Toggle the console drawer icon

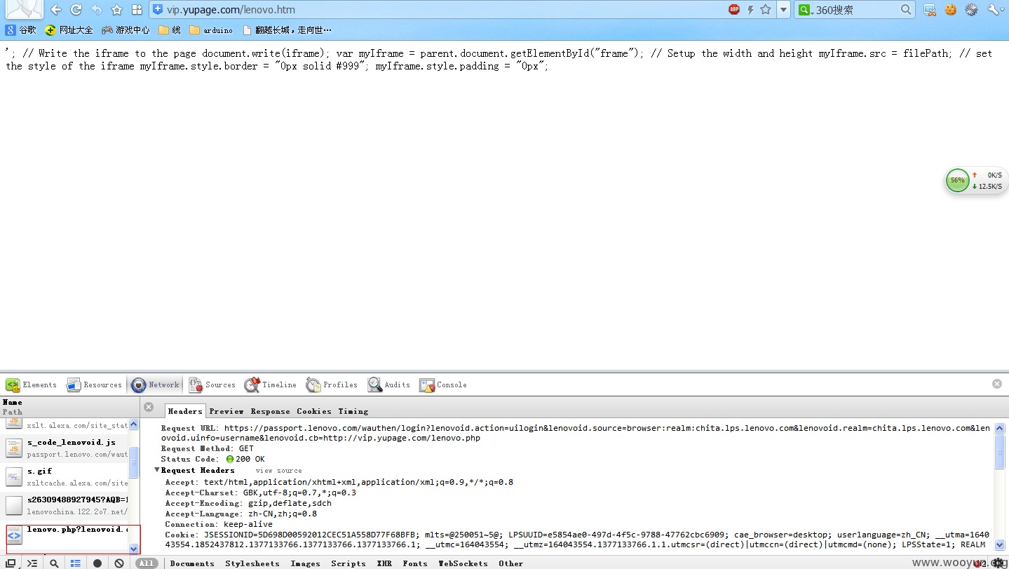[x=32, y=563]
